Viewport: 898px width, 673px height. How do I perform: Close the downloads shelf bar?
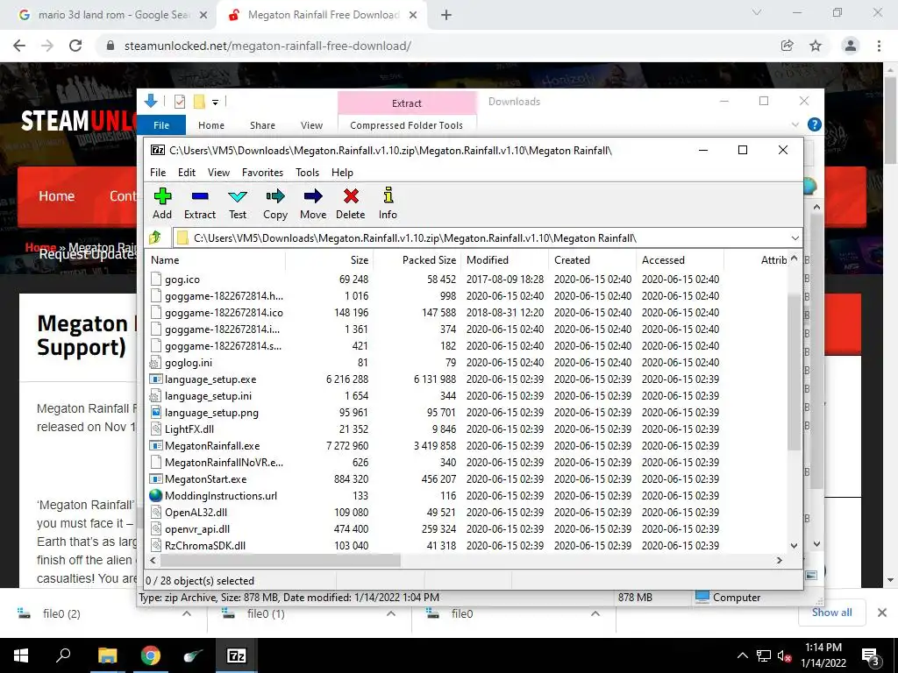[882, 613]
